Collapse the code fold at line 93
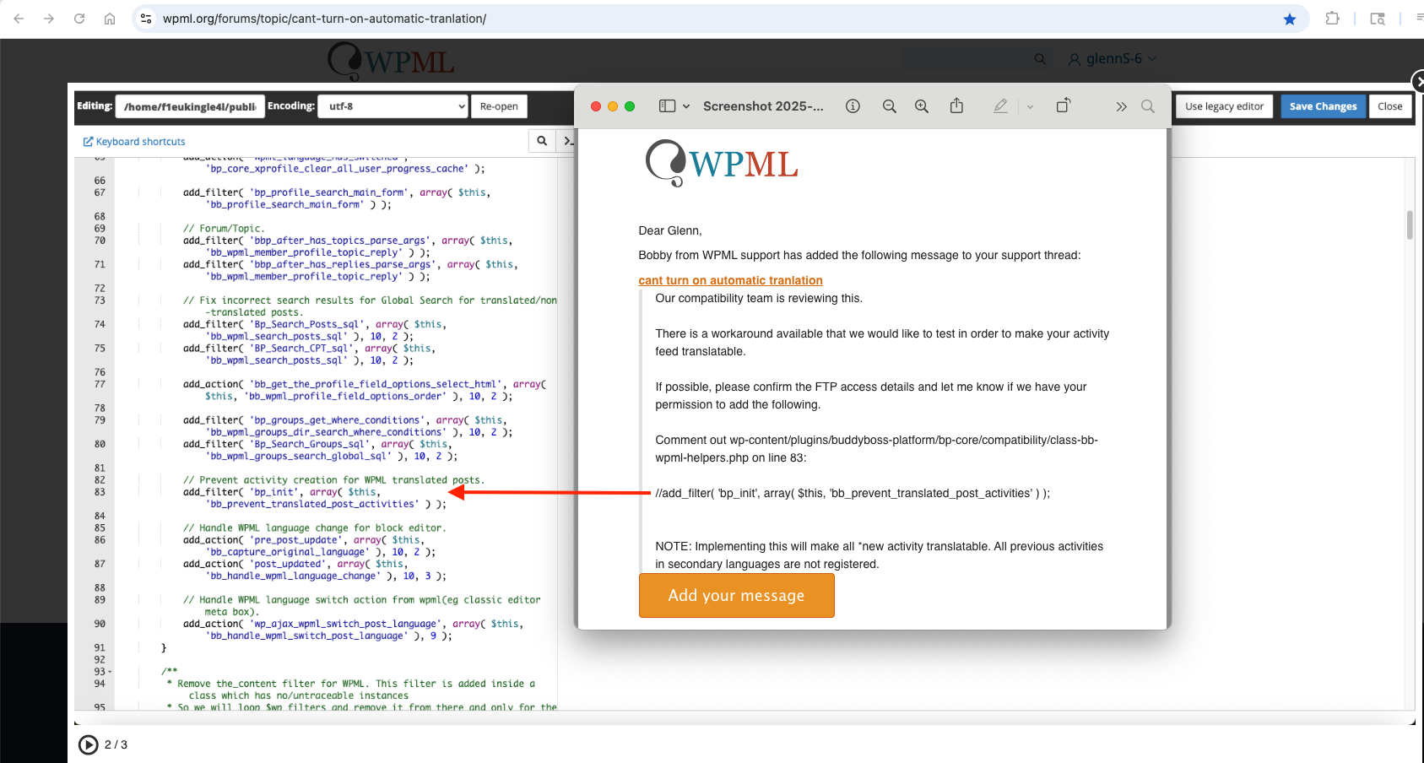1424x763 pixels. 110,672
